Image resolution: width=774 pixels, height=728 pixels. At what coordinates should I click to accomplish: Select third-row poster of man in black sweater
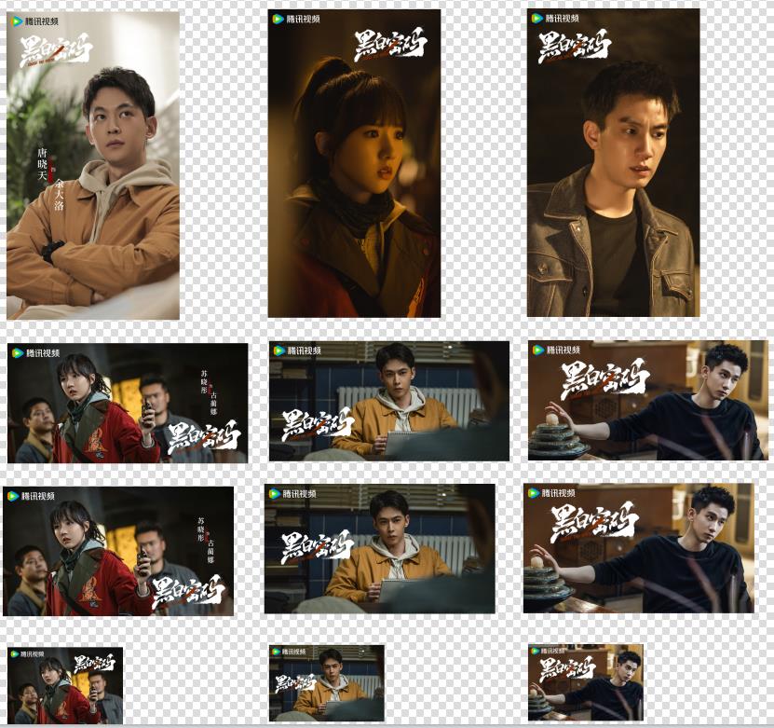point(639,548)
